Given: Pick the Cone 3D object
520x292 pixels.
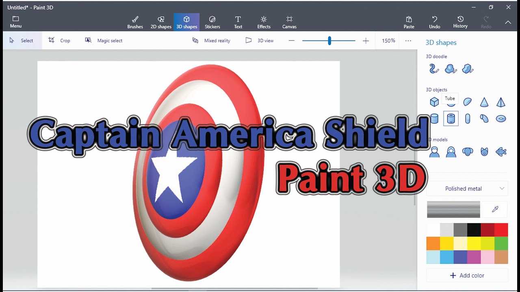Looking at the screenshot, I should click(x=484, y=102).
